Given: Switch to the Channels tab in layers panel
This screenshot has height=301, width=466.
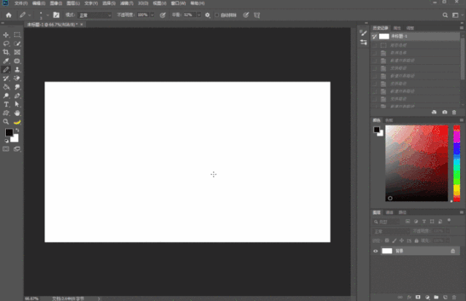Looking at the screenshot, I should (x=389, y=213).
